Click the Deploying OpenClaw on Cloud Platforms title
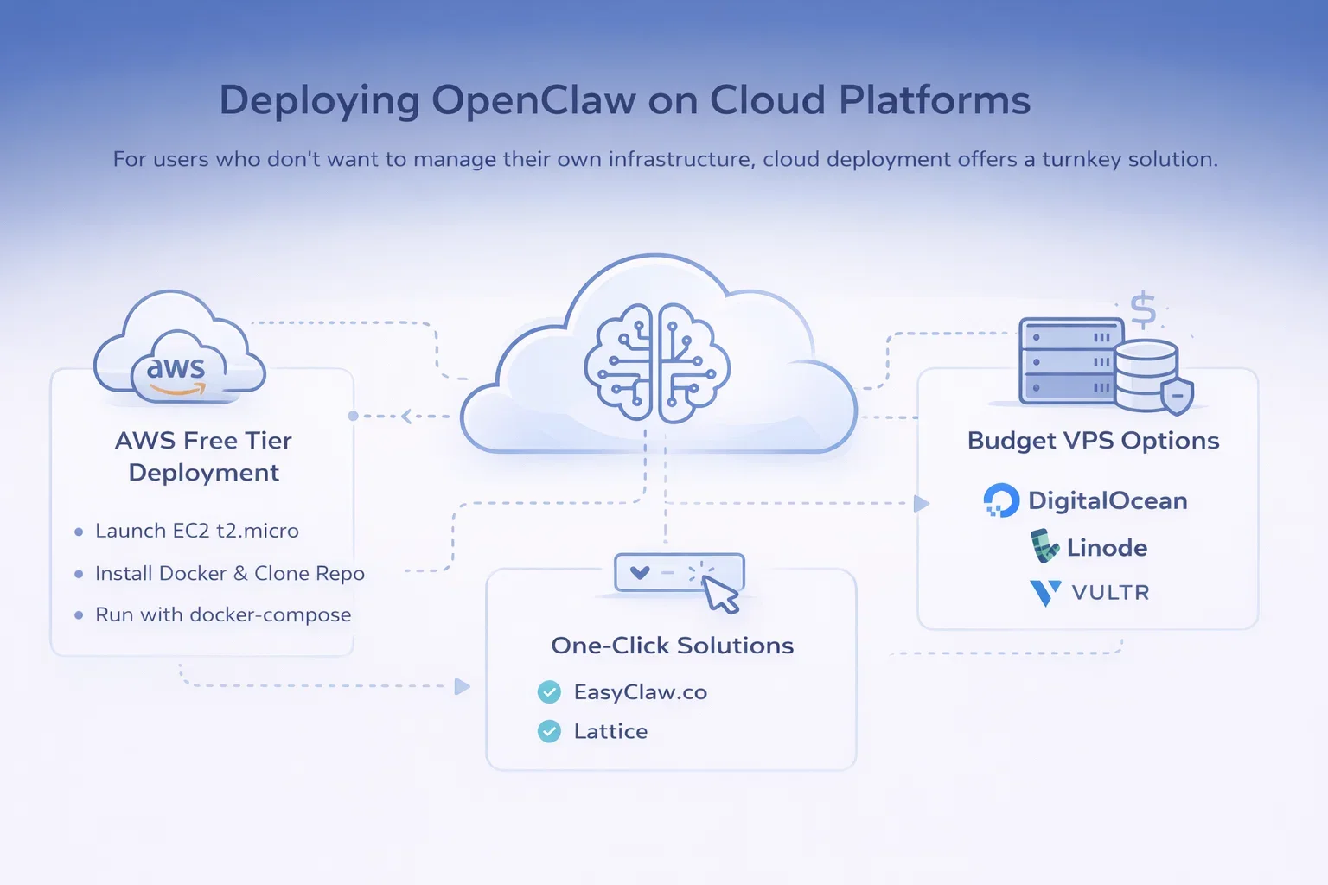The height and width of the screenshot is (885, 1328). coord(624,100)
